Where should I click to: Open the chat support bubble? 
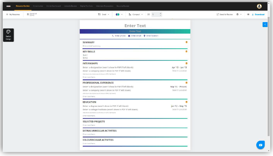[261, 145]
